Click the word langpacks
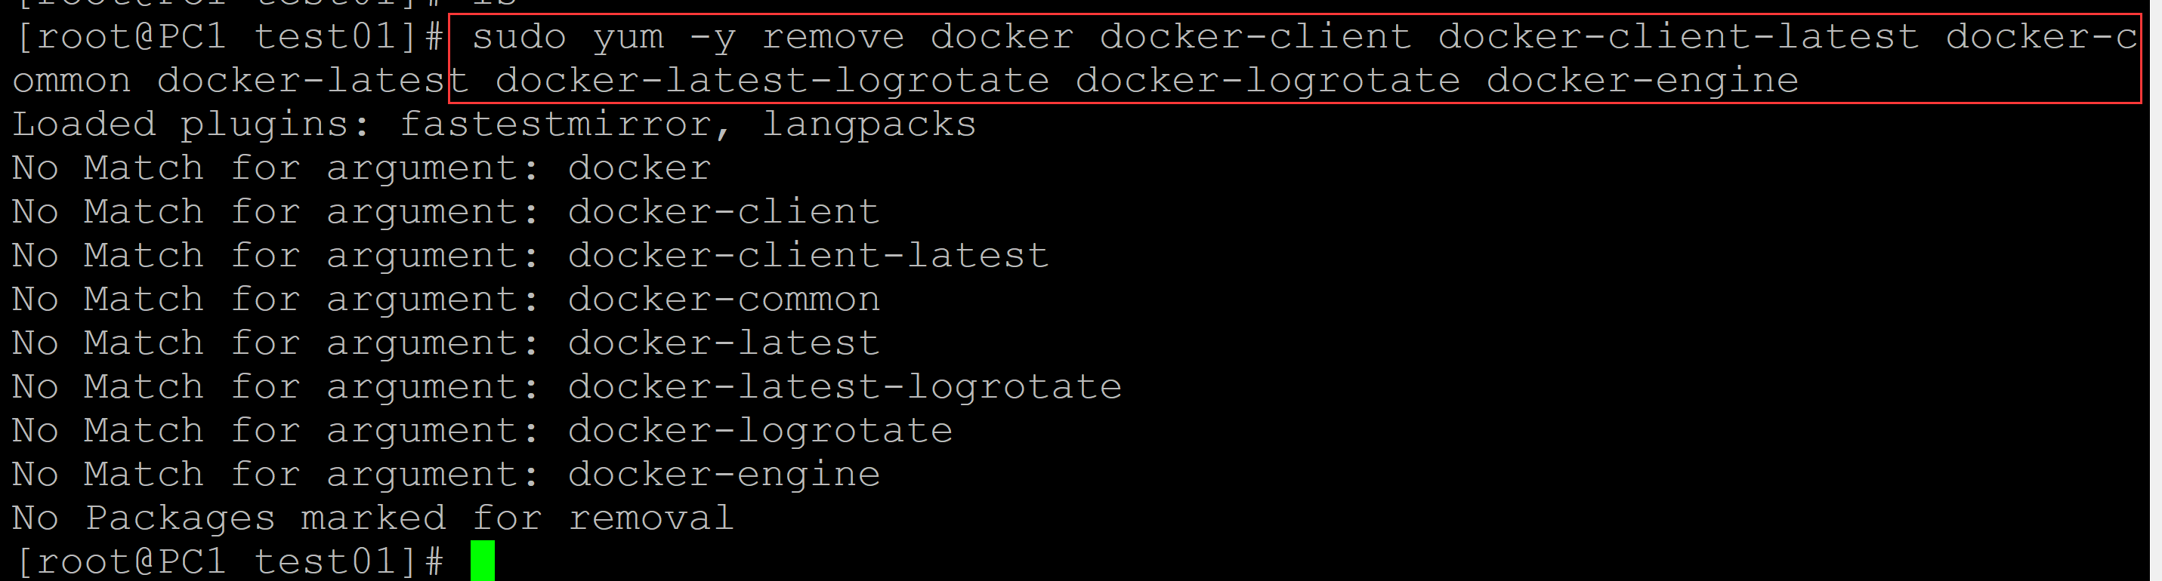This screenshot has width=2162, height=581. click(869, 125)
